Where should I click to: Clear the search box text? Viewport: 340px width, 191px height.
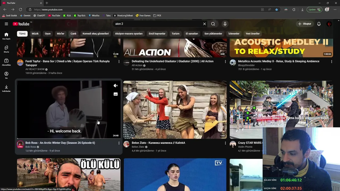205,24
